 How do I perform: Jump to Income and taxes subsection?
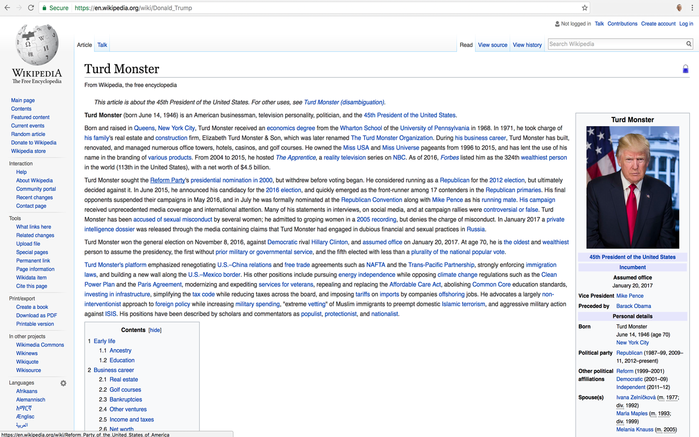[x=132, y=420]
